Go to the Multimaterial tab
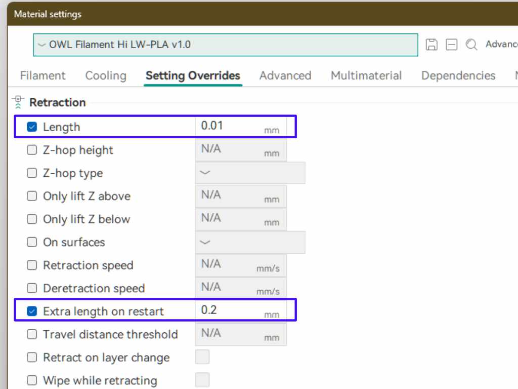 click(x=366, y=75)
